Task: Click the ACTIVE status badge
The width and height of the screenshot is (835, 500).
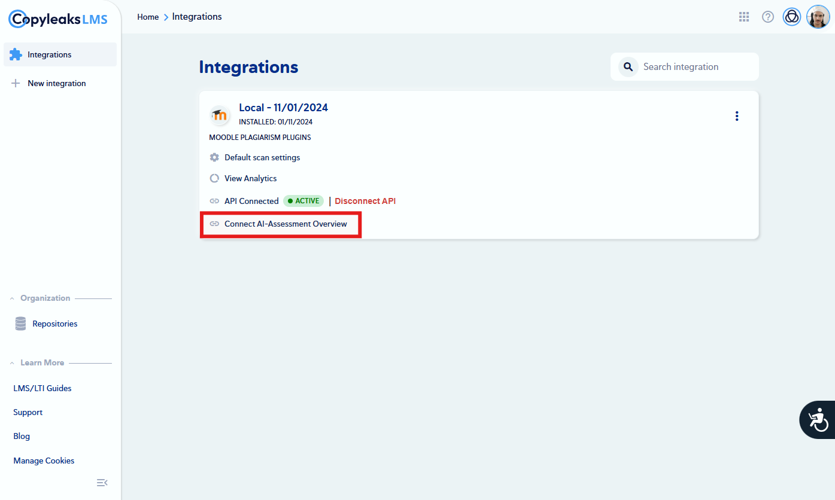Action: coord(303,201)
